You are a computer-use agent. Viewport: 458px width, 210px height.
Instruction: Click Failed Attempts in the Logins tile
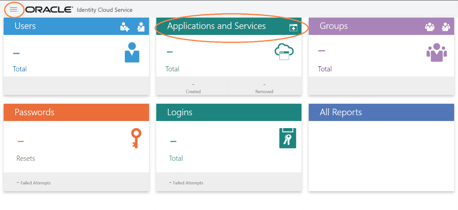186,183
